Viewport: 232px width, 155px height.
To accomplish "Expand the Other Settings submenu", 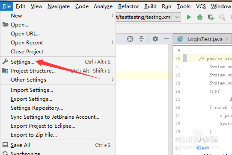I will tap(113, 79).
